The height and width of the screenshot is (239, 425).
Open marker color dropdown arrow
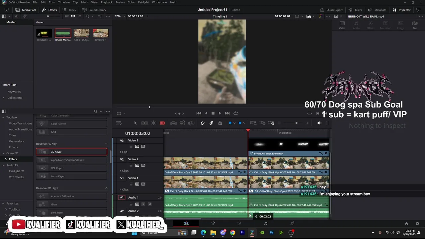pyautogui.click(x=244, y=123)
